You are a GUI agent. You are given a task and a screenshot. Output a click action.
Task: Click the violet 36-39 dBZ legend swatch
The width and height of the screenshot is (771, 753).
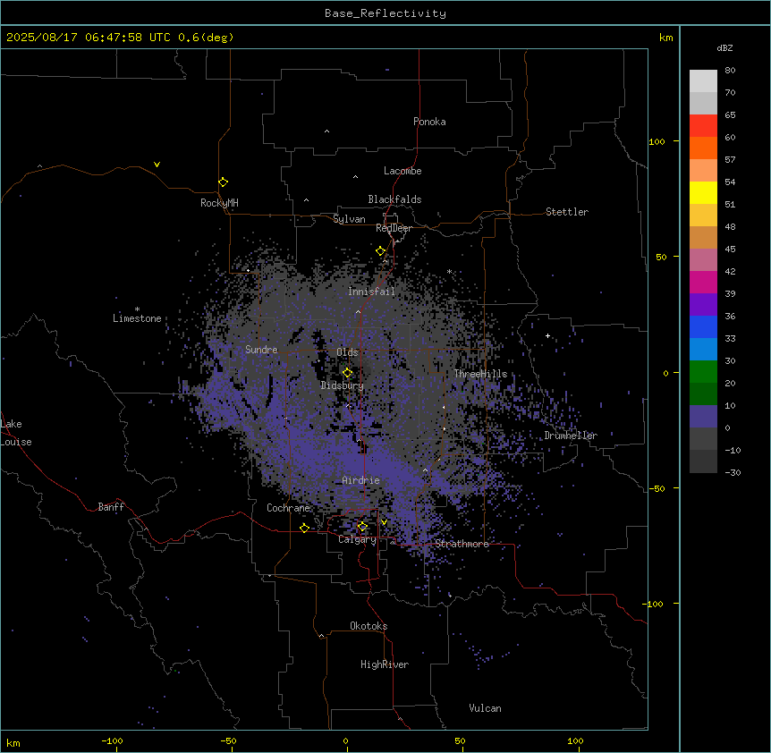(x=703, y=305)
